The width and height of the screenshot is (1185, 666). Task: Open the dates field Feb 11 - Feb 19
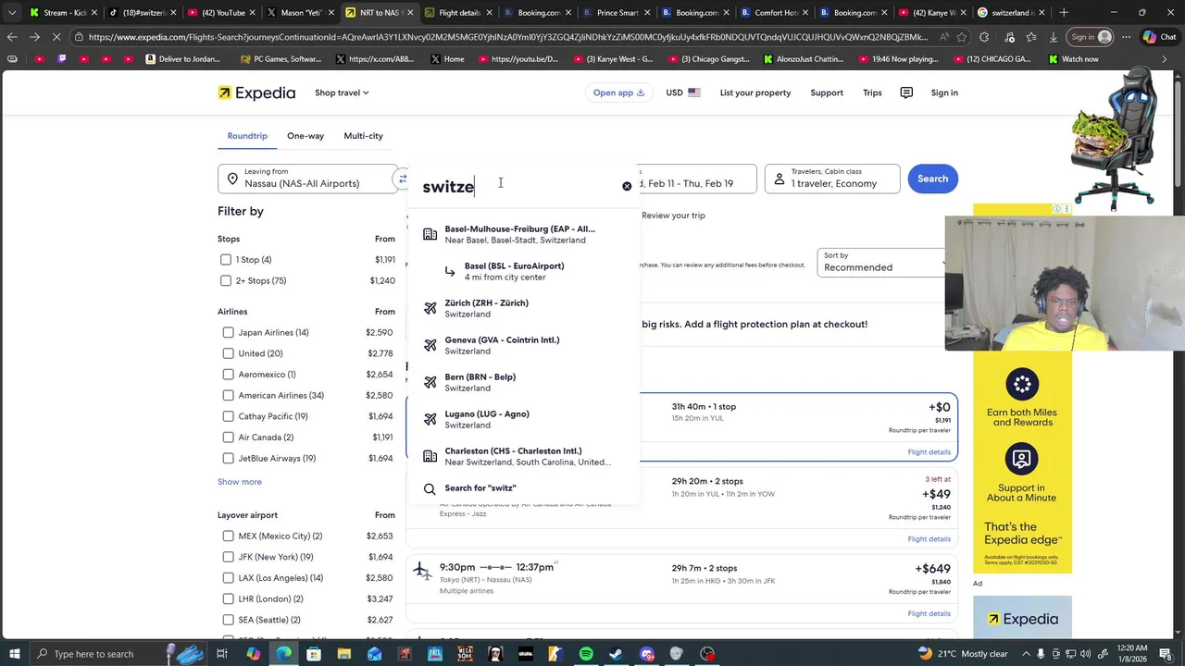point(697,179)
